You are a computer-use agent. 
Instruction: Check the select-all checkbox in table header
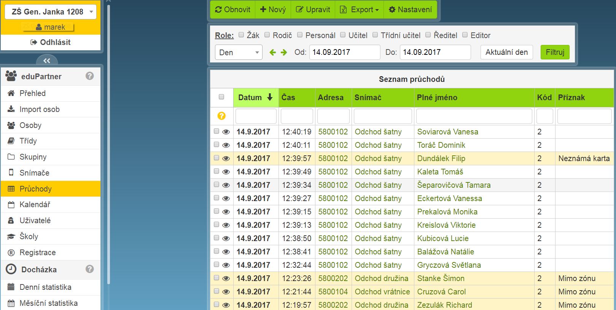pyautogui.click(x=221, y=97)
